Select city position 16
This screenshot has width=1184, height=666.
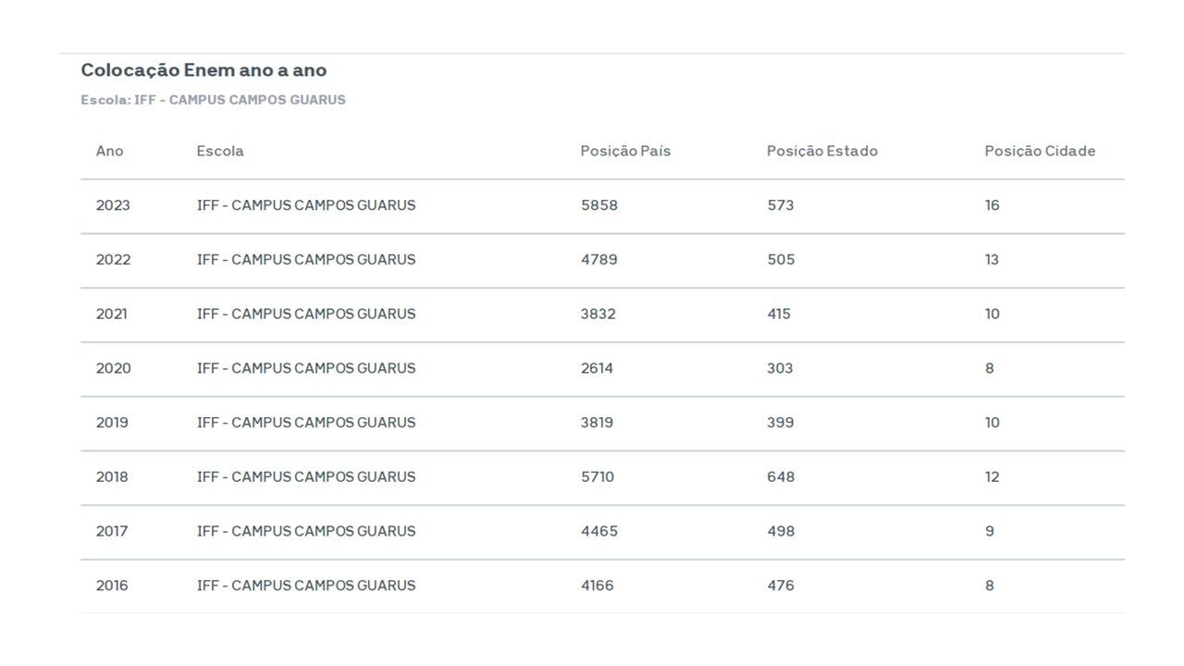pos(992,205)
